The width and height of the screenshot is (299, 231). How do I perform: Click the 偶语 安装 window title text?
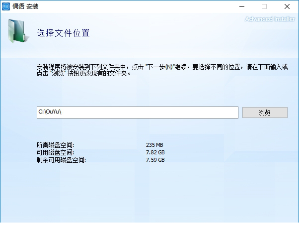25,6
